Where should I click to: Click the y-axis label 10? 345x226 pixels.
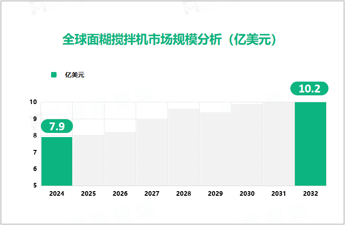point(34,102)
